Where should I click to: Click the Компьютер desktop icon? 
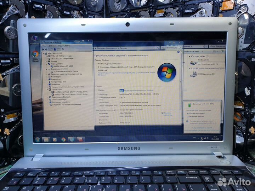(x=34, y=40)
